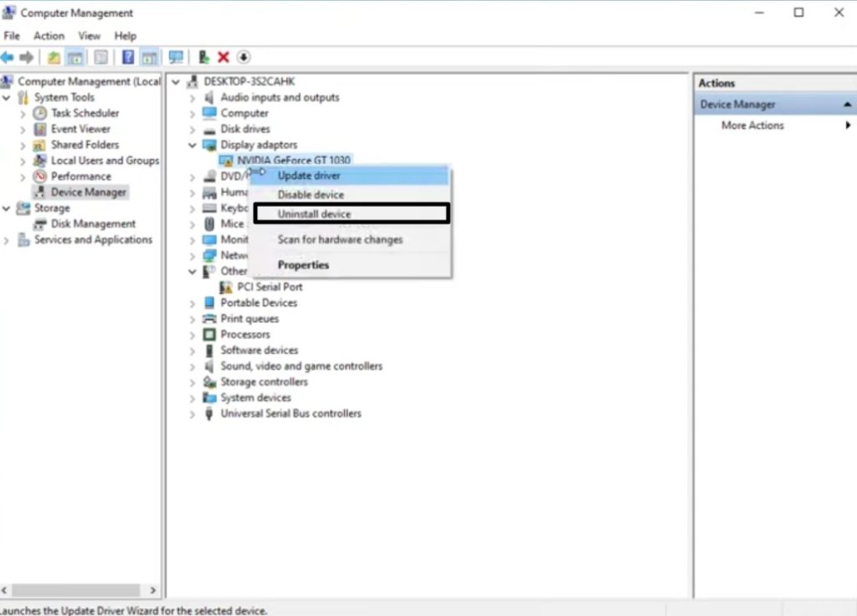Click the horizontal scrollbar thumb in left pane
The width and height of the screenshot is (857, 616).
tap(76, 590)
